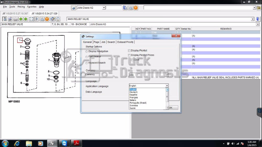262x147 pixels.
Task: Open Adobe Reader from the taskbar
Action: 77,143
